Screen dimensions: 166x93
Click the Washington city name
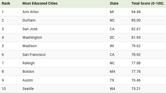click(32, 37)
